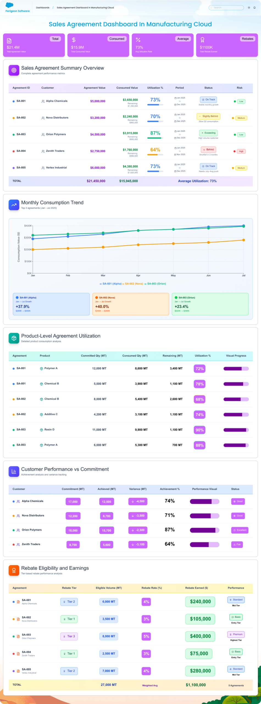Click the percent icon on Average card
Viewport: 261px width, 704px height.
click(x=138, y=40)
